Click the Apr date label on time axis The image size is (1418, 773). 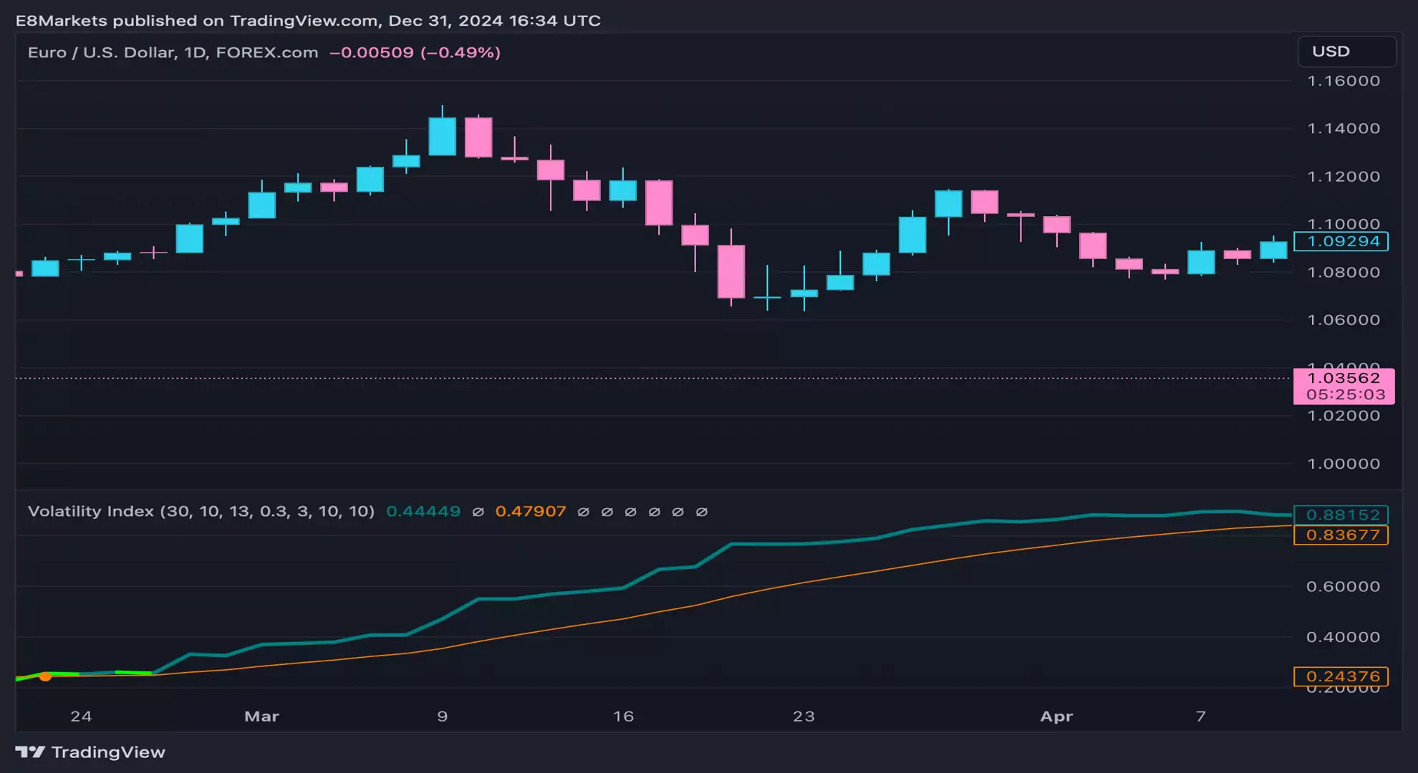[x=1056, y=716]
